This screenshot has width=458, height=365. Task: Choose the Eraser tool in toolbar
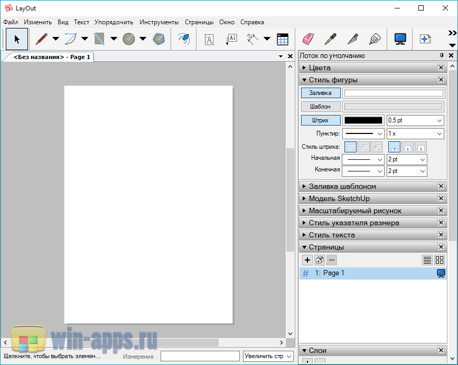[x=308, y=39]
